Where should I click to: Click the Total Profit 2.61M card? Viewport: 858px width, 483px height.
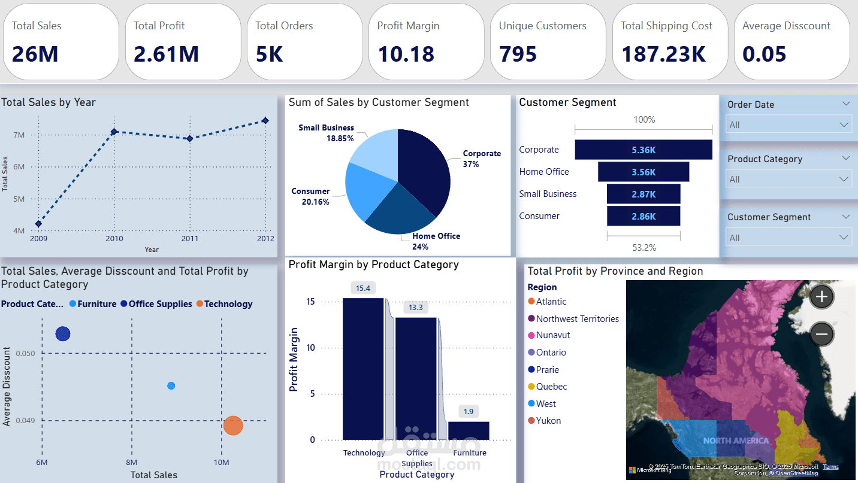(183, 42)
